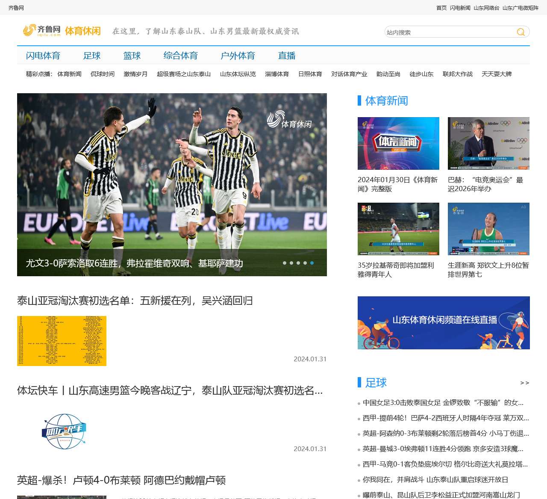Open 中国女足3:0击败泰国女足 article
547x499 pixels.
(443, 403)
